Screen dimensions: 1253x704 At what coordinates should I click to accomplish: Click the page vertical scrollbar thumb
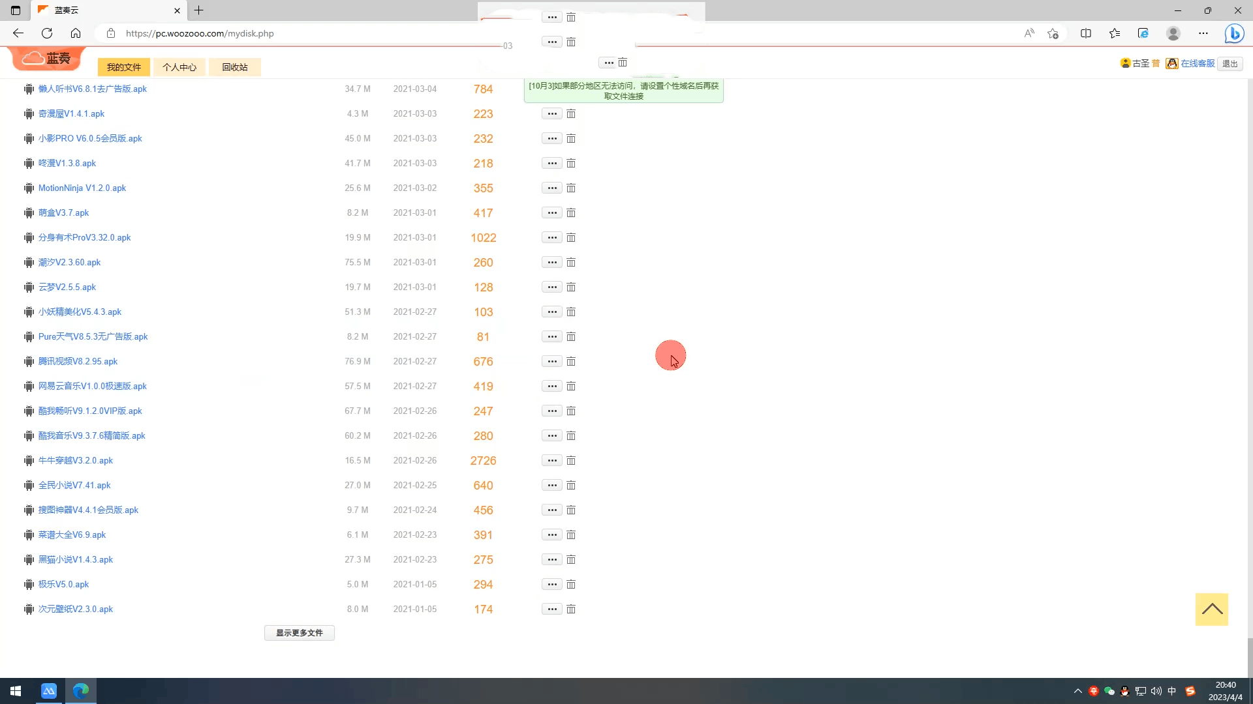1250,657
